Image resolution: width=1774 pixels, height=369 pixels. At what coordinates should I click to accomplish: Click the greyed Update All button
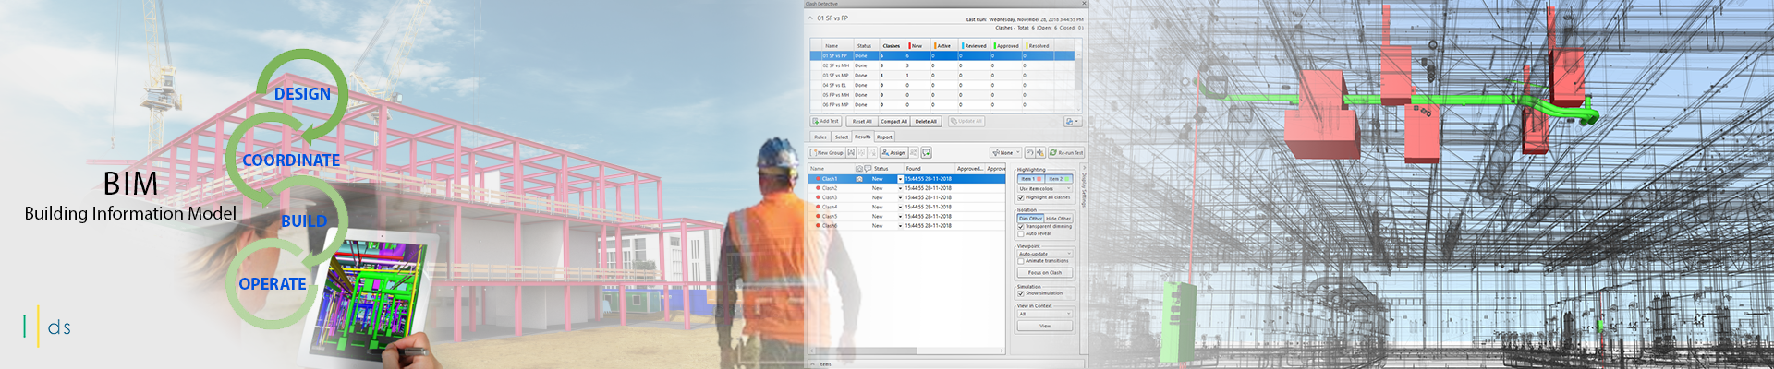coord(966,121)
